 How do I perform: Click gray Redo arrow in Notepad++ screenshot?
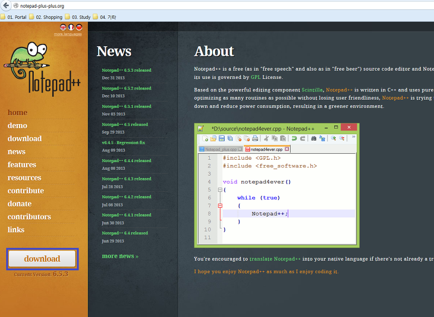303,138
